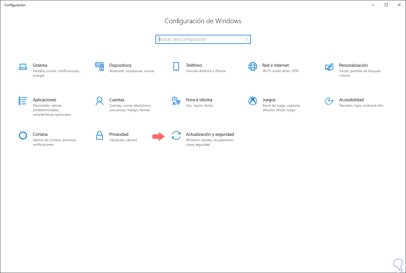Click 'Ubicación, cámara' description
Viewport: 406px width, 273px height.
[x=123, y=140]
